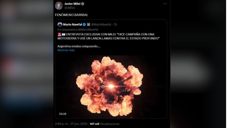
Task: Click the @MarioNawfal handle beside the 7h timestamp
Action: (101, 25)
